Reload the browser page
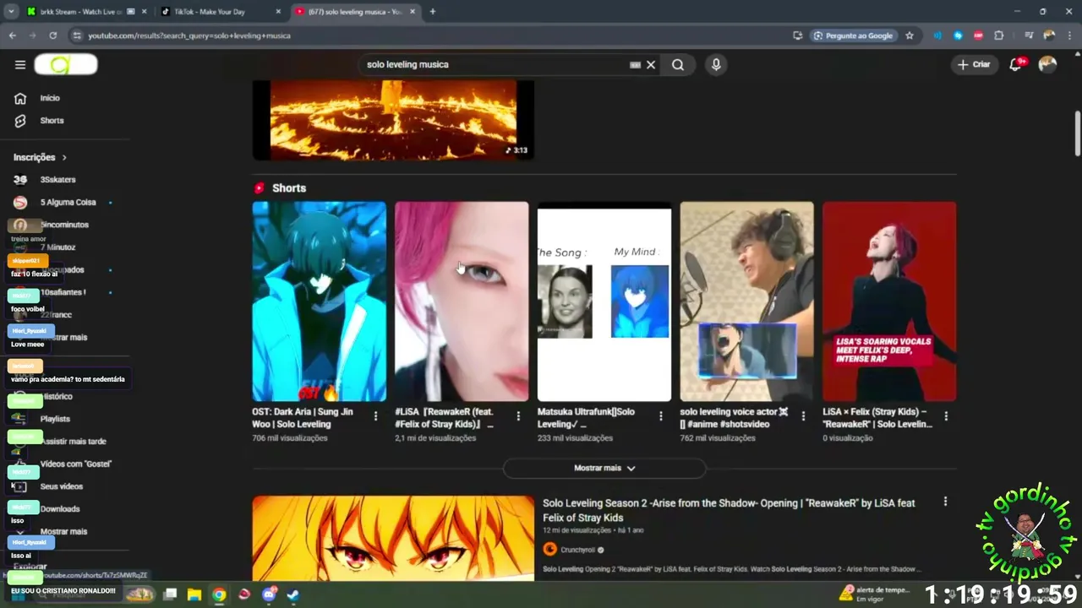This screenshot has height=608, width=1082. [x=52, y=35]
